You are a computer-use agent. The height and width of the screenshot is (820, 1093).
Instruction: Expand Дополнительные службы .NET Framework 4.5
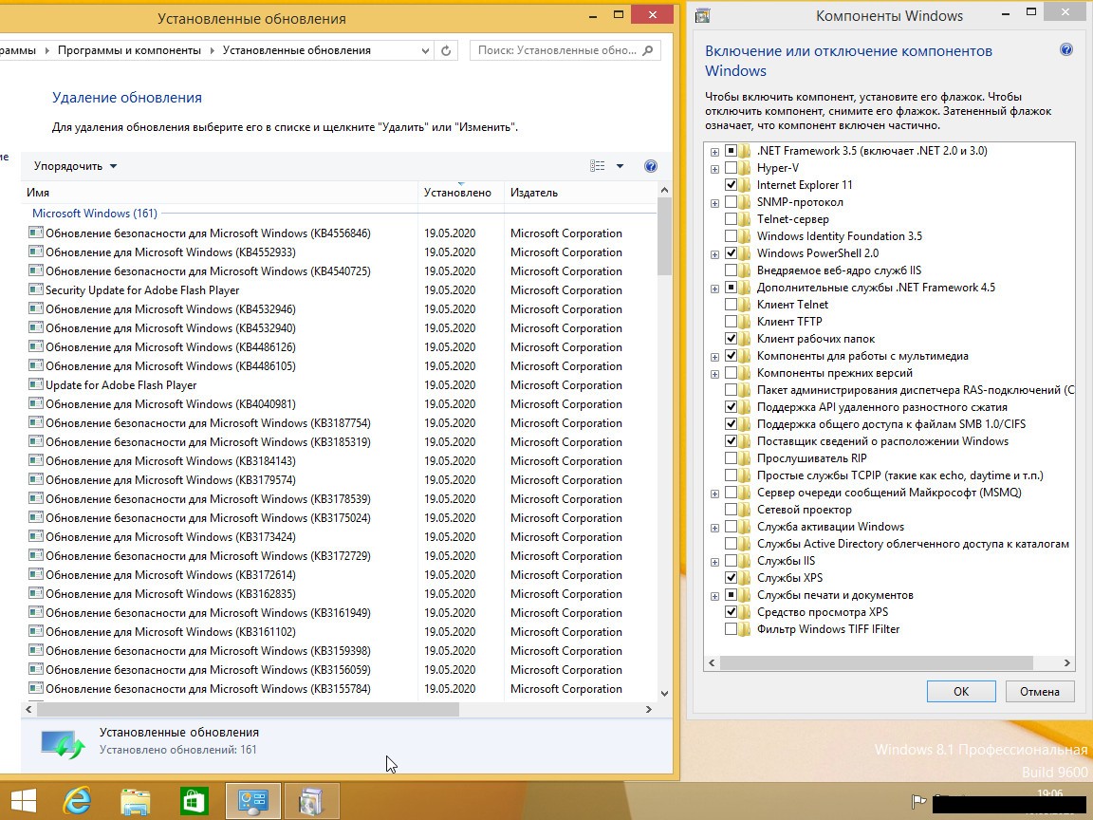click(x=714, y=289)
